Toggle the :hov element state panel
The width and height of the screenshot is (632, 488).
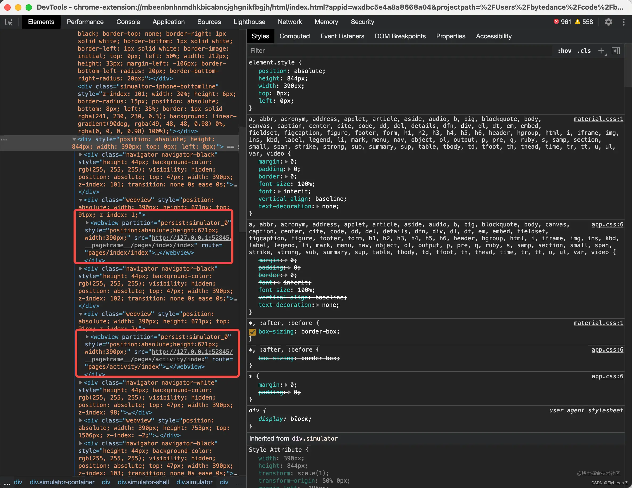pyautogui.click(x=564, y=51)
